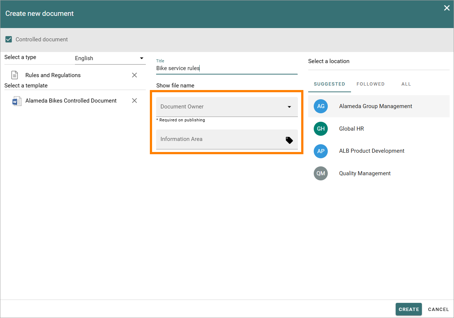The height and width of the screenshot is (318, 454).
Task: Click the GH avatar icon
Action: [x=321, y=129]
